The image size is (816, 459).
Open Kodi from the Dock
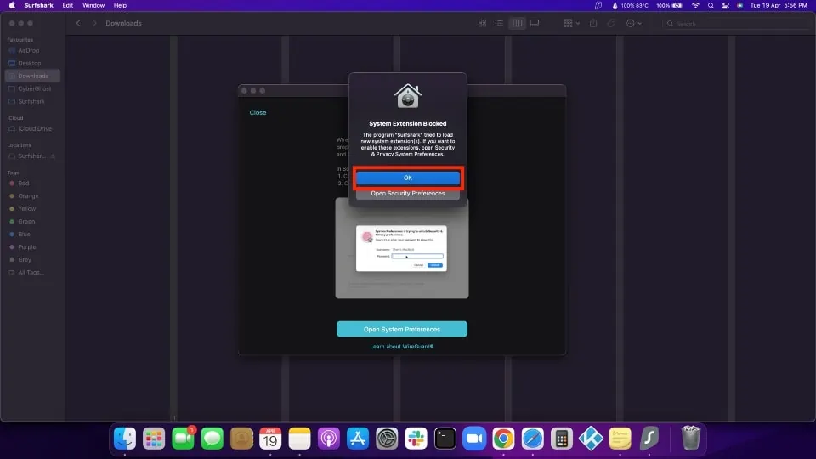(592, 439)
